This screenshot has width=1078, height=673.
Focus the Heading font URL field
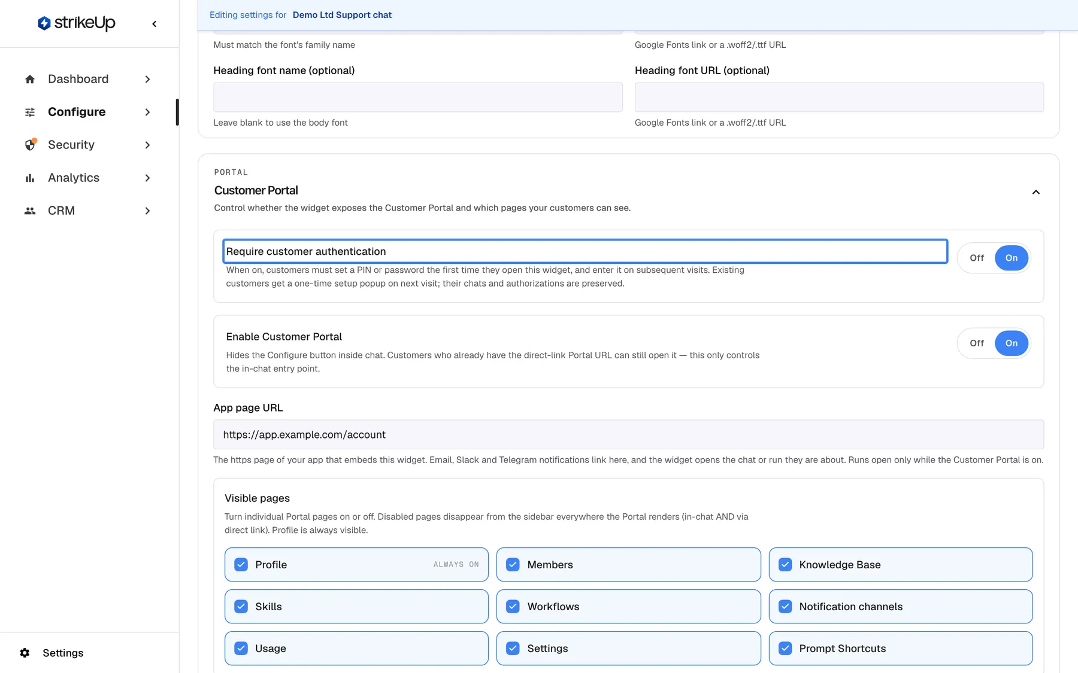coord(839,97)
